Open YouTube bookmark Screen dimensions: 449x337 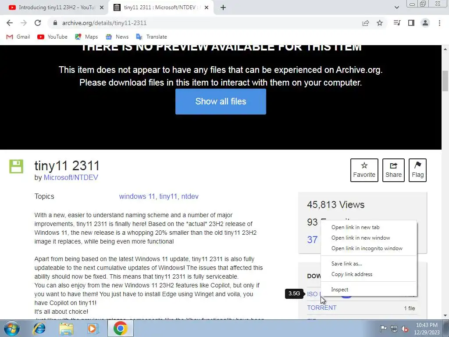[53, 37]
